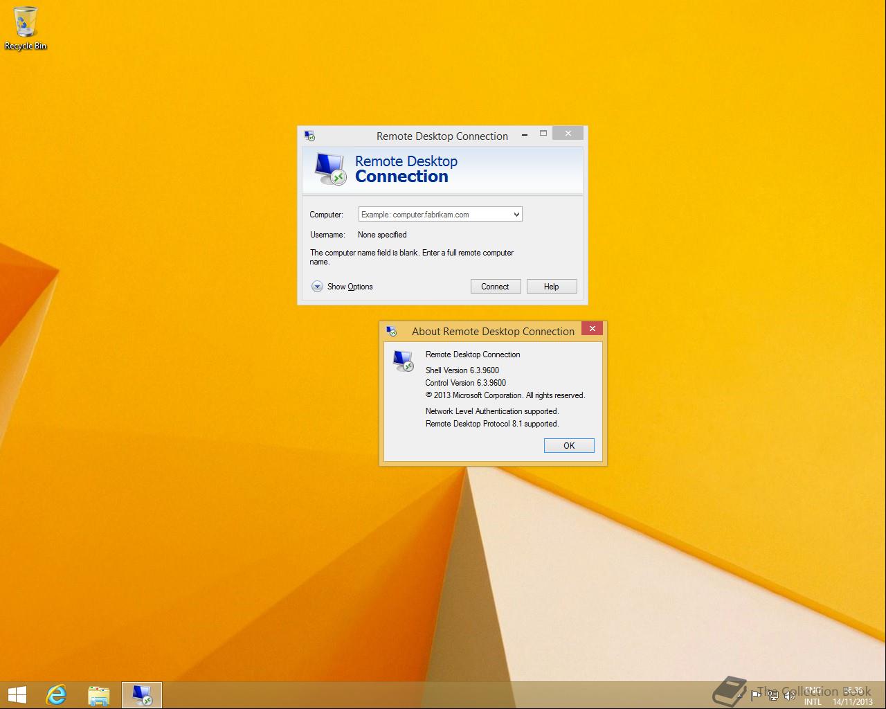Click the Remote Desktop Connection title bar icon
This screenshot has width=886, height=709.
309,136
